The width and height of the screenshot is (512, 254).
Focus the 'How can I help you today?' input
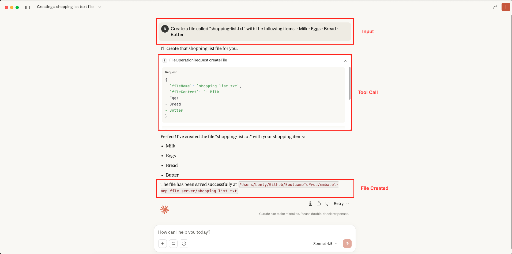pyautogui.click(x=254, y=232)
